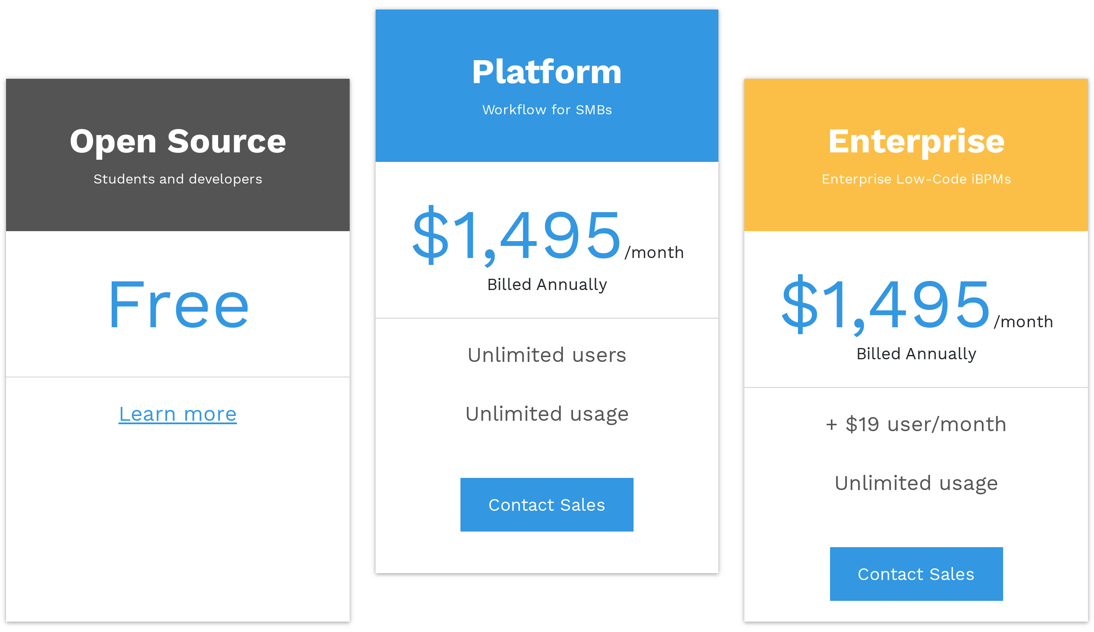
Task: Click the Enterprise plan heading
Action: coord(916,142)
